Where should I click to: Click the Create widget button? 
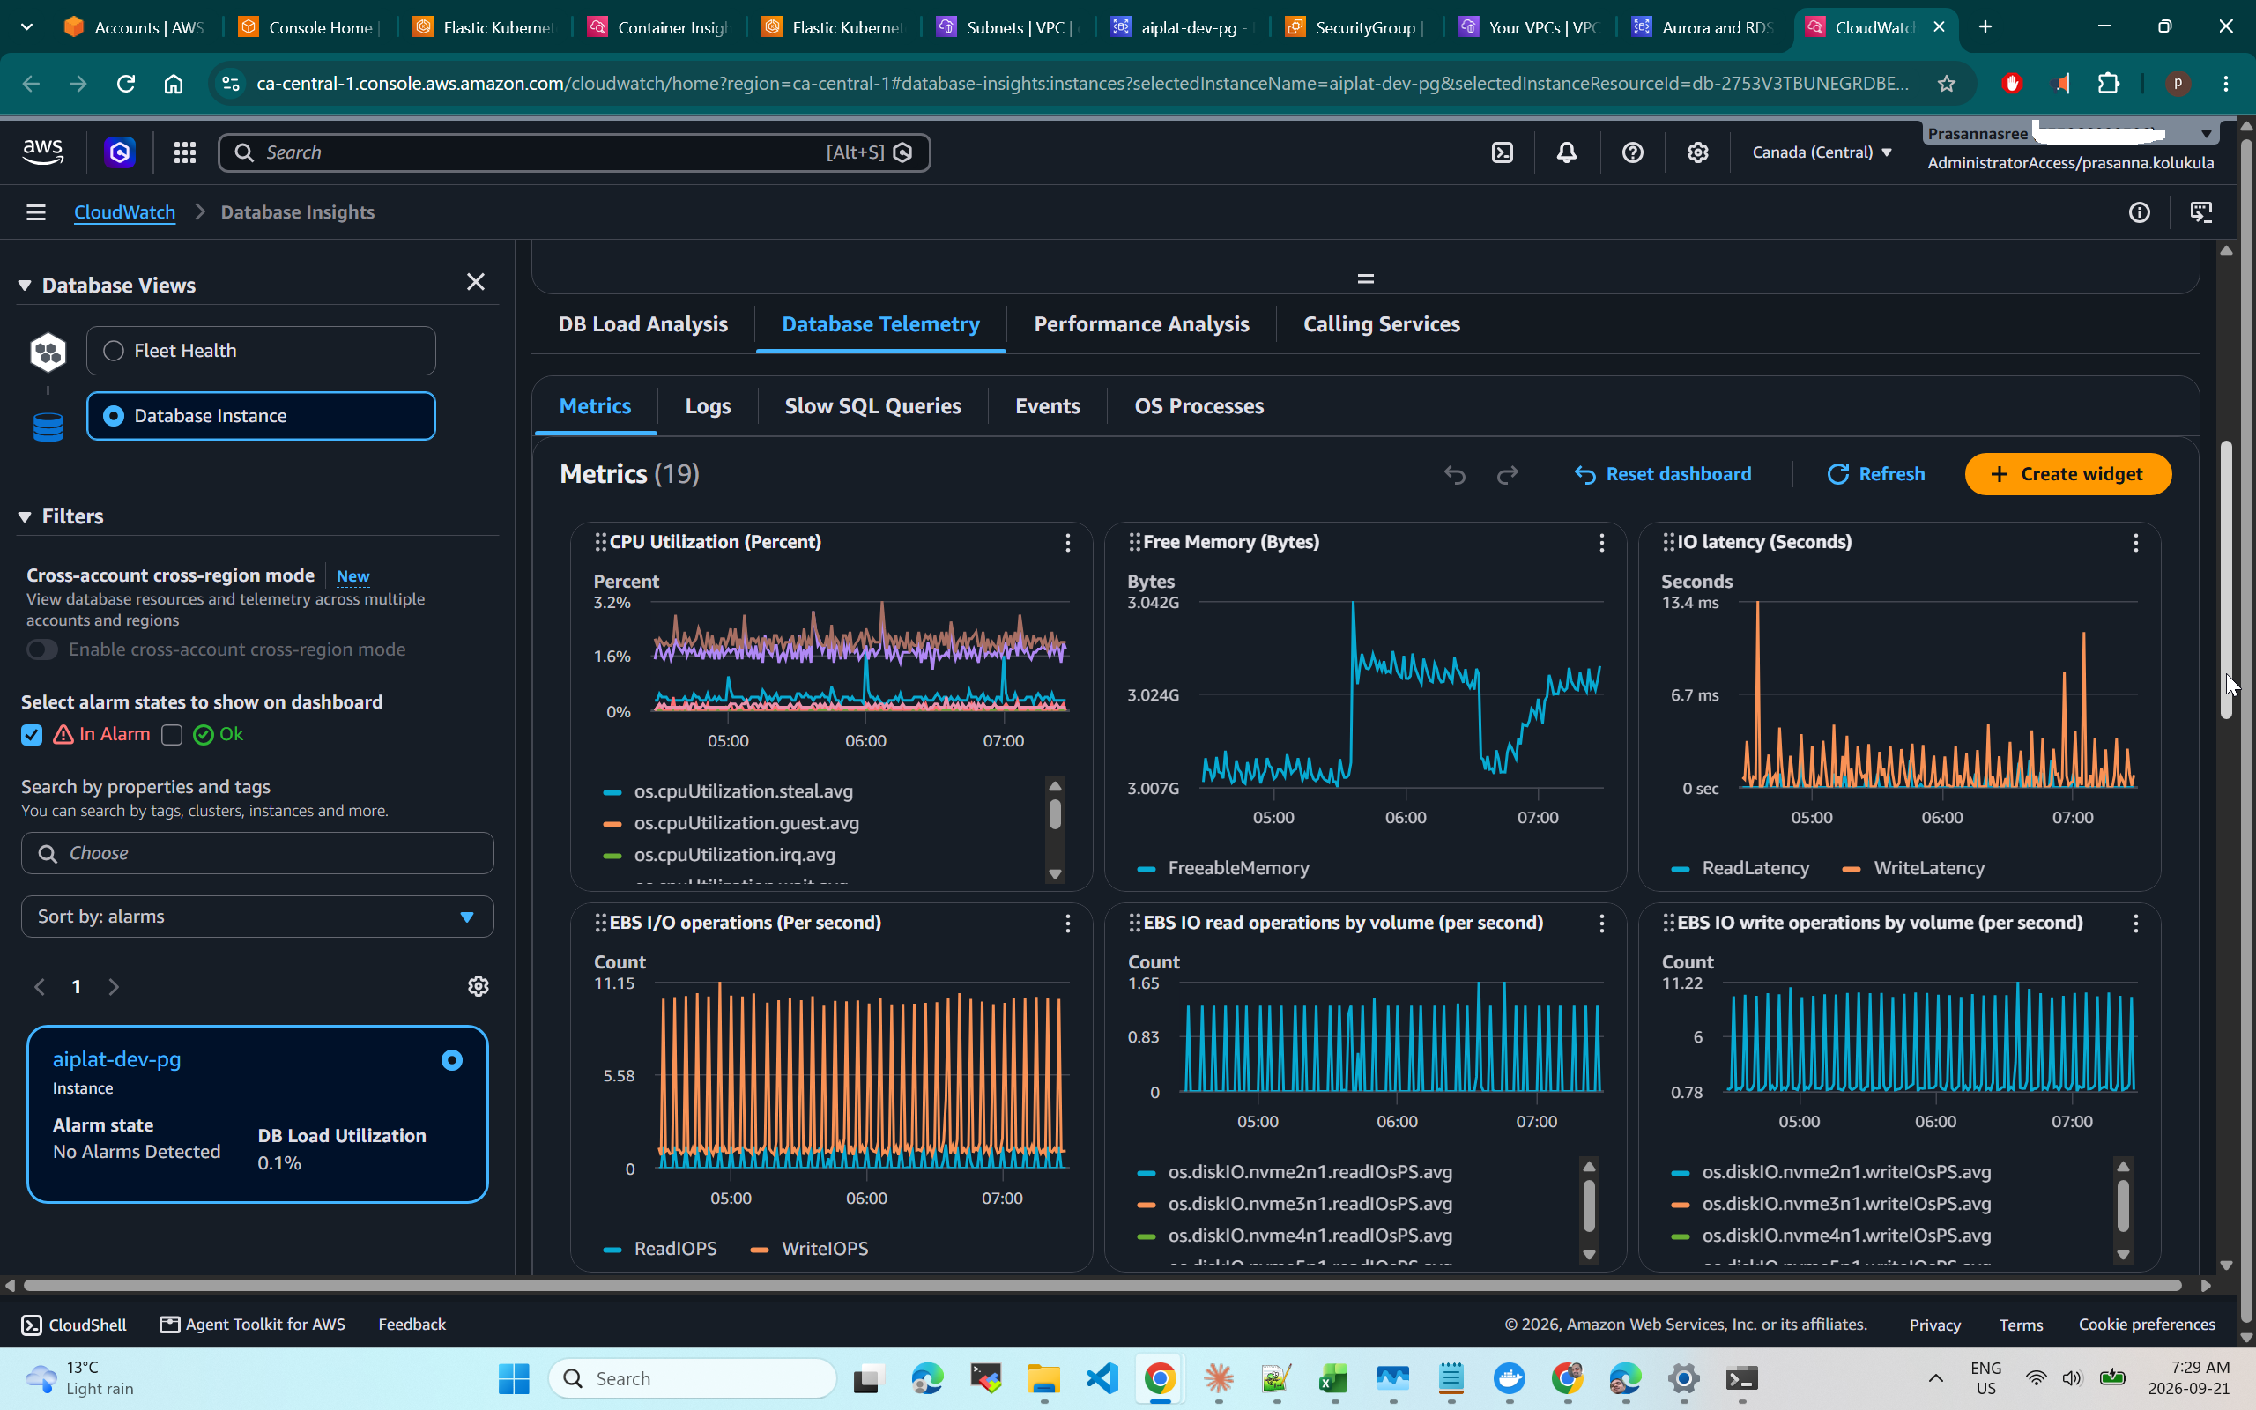pos(2067,475)
